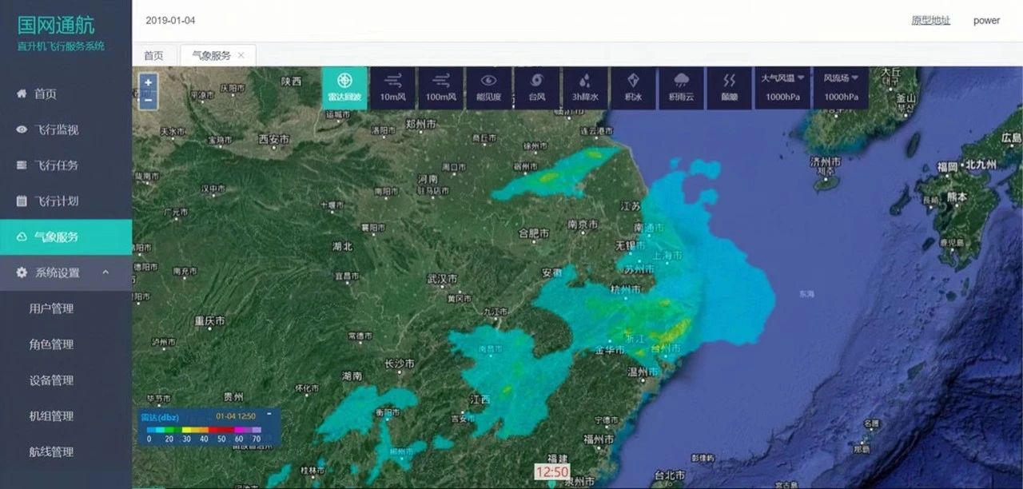Screen dimensions: 1023x489
Task: Click the 长沙市 label on the map
Action: point(400,364)
